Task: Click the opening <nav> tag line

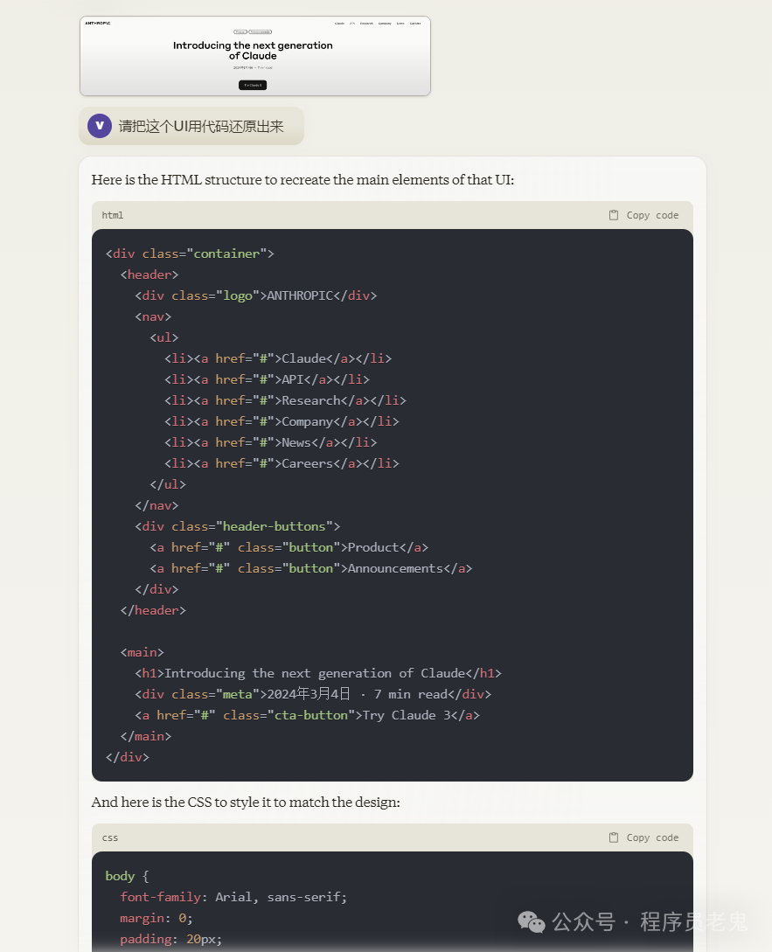Action: point(153,316)
